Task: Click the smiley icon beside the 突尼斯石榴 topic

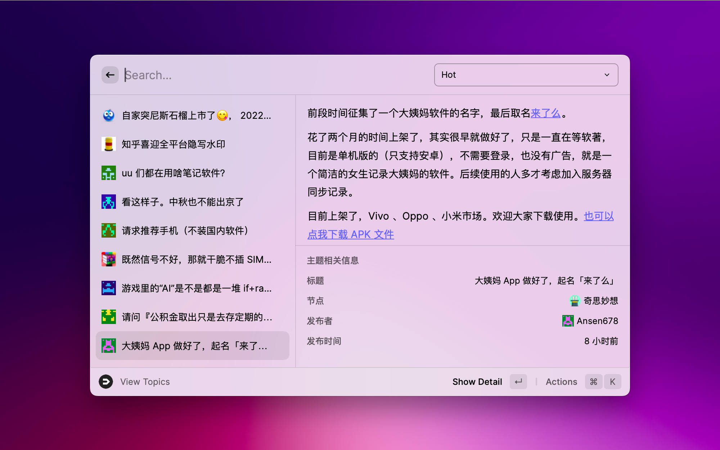Action: coord(108,116)
